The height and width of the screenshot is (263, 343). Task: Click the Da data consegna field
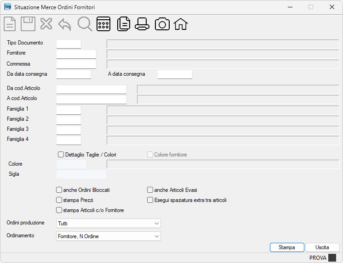tap(74, 74)
